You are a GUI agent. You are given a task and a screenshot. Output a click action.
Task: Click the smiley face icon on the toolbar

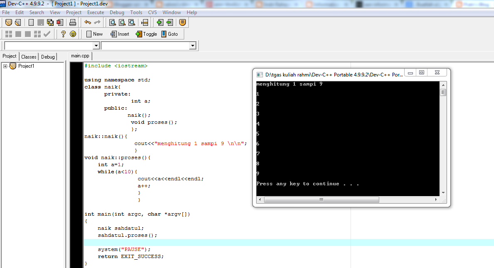coord(73,34)
